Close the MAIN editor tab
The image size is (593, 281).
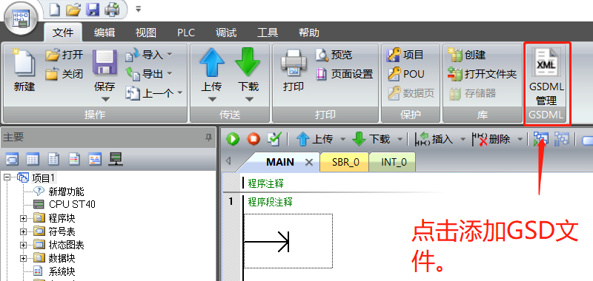click(x=309, y=163)
